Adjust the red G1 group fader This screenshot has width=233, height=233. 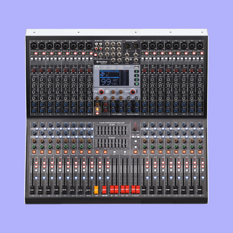pyautogui.click(x=112, y=190)
